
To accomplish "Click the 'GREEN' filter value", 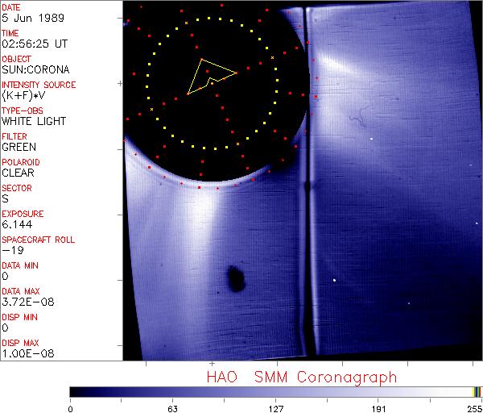I will 19,147.
